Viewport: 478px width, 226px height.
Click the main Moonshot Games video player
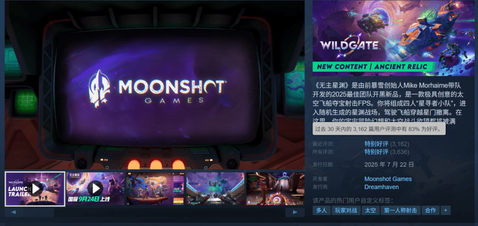click(154, 85)
